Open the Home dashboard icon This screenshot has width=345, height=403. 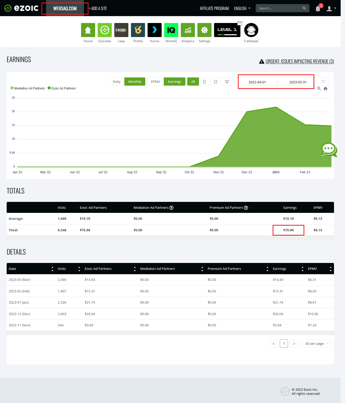click(88, 30)
